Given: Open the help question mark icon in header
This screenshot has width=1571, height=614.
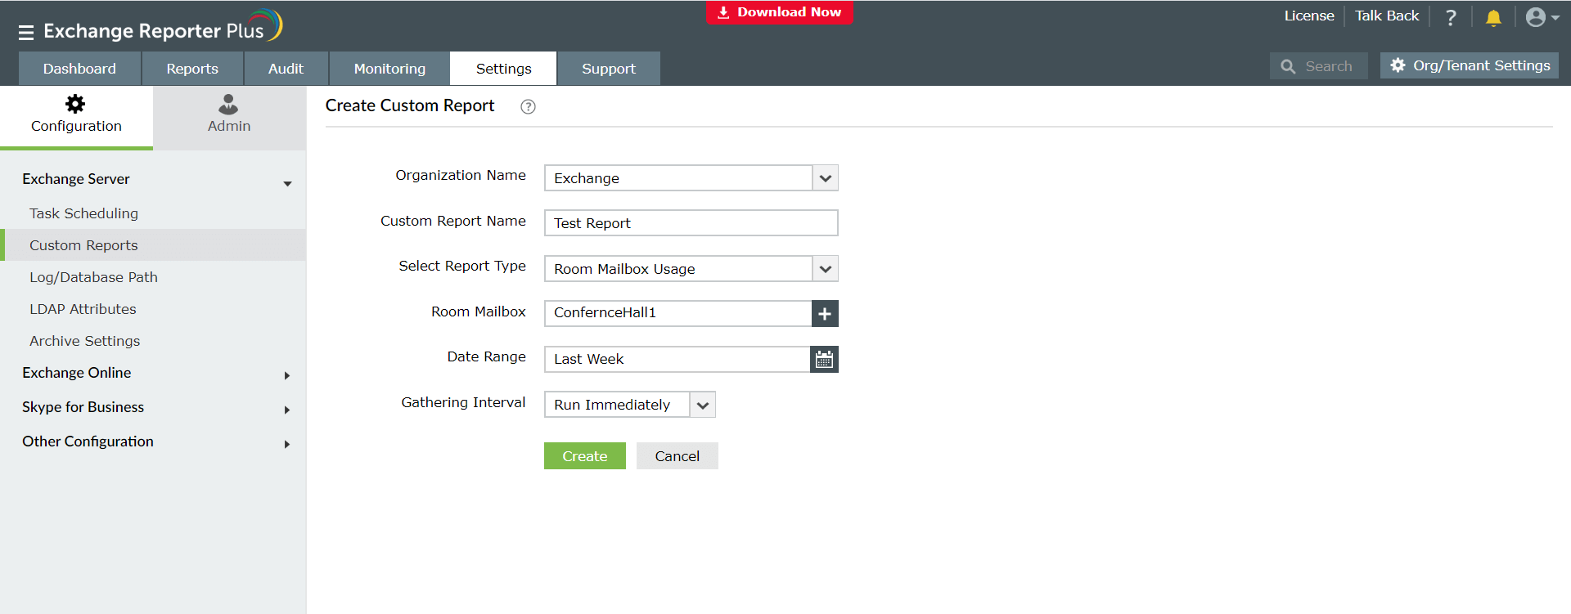Looking at the screenshot, I should [1451, 17].
